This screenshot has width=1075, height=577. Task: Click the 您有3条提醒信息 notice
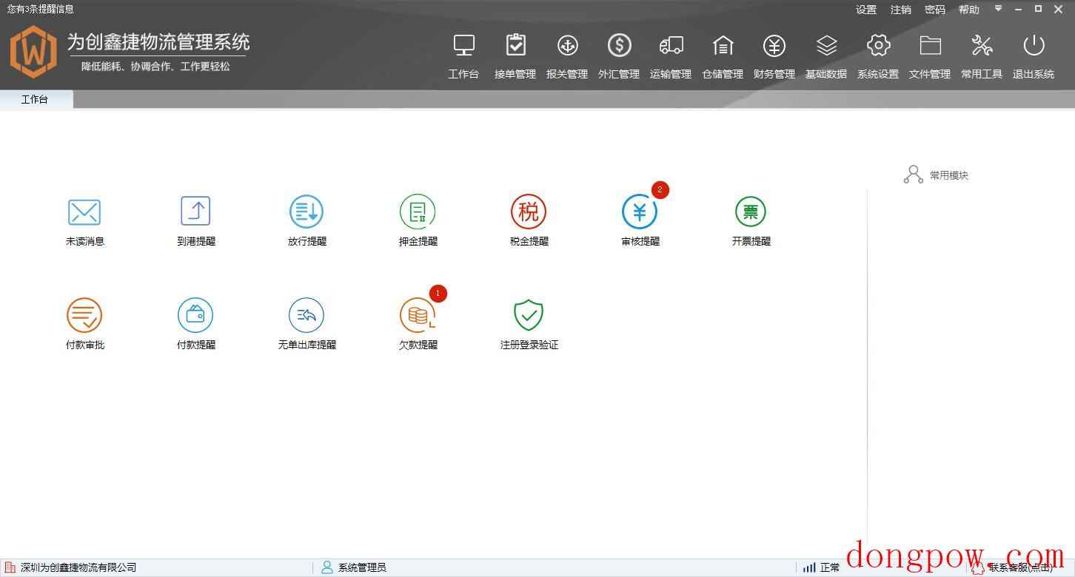coord(41,9)
